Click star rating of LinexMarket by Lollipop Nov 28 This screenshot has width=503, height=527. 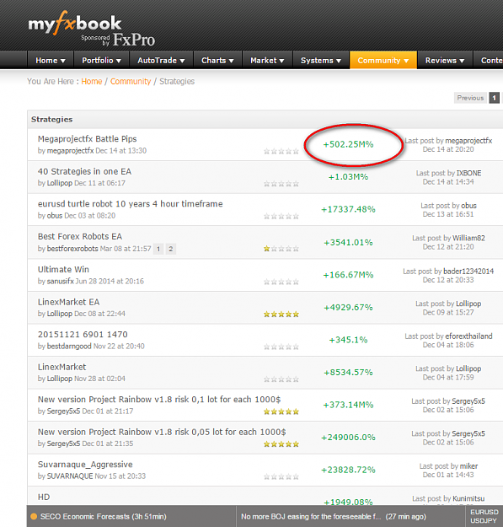point(281,379)
